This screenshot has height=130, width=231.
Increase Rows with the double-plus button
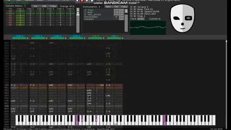click(142, 14)
